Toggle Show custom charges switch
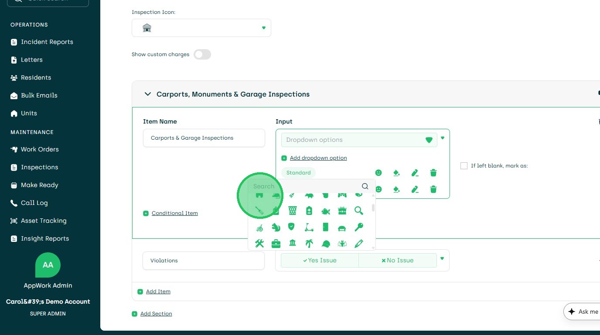The image size is (600, 335). [x=202, y=54]
